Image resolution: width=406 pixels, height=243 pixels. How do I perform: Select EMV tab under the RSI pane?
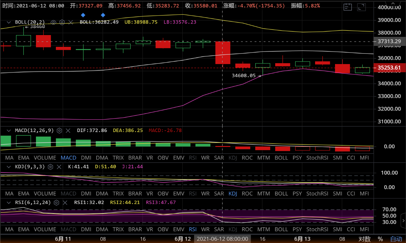tap(179, 230)
